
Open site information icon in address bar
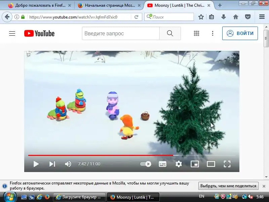coord(16,17)
